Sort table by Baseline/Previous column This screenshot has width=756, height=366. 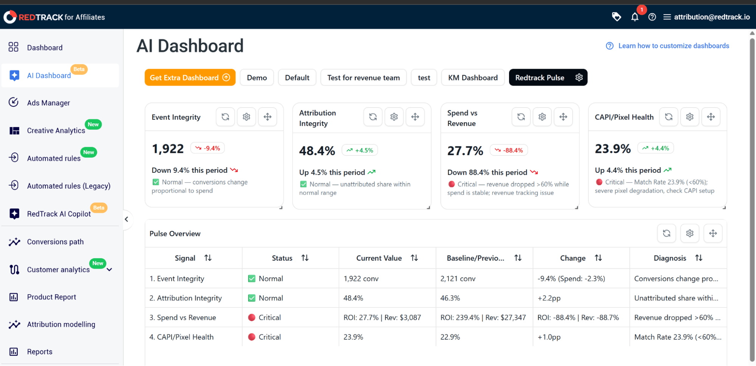point(518,258)
